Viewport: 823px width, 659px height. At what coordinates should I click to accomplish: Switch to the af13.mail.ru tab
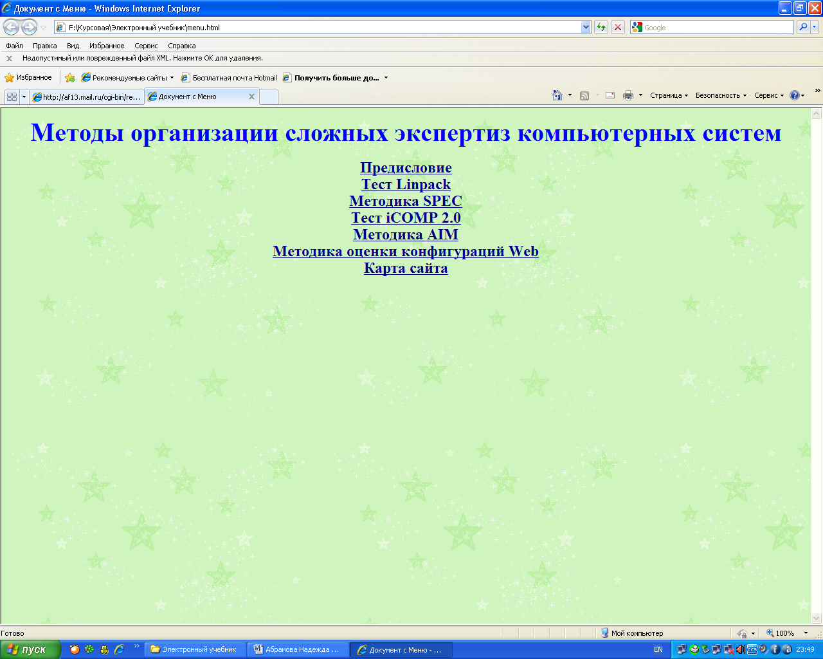pyautogui.click(x=87, y=97)
